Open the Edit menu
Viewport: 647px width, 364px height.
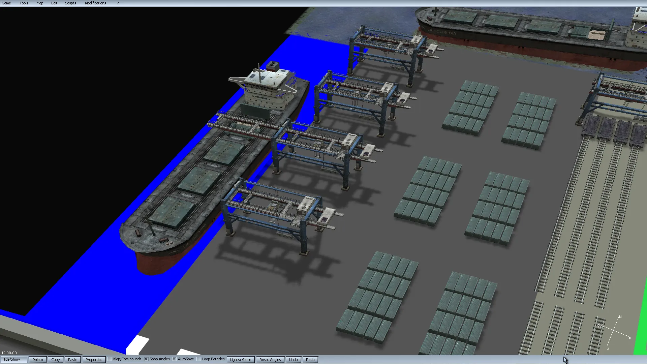(x=54, y=3)
